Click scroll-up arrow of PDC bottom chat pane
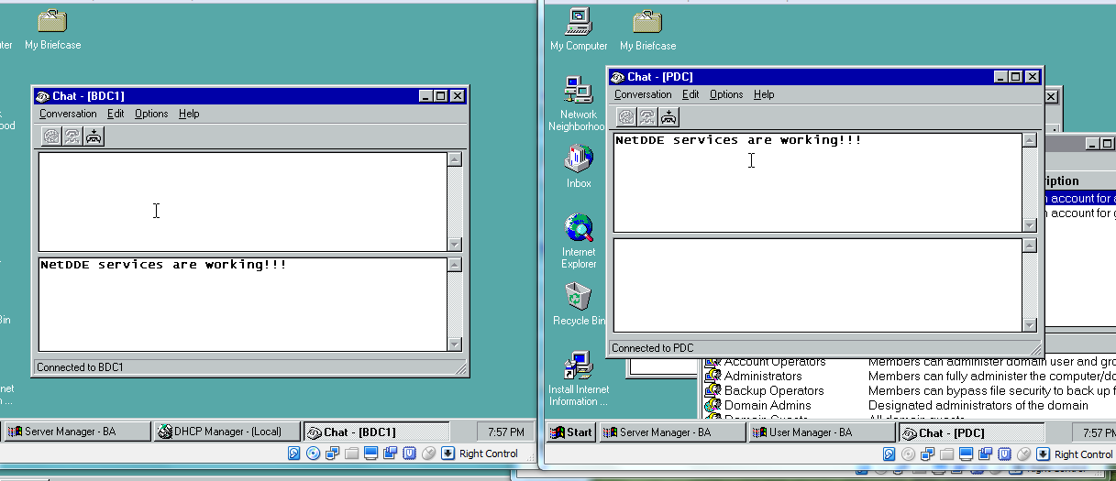 [1030, 246]
